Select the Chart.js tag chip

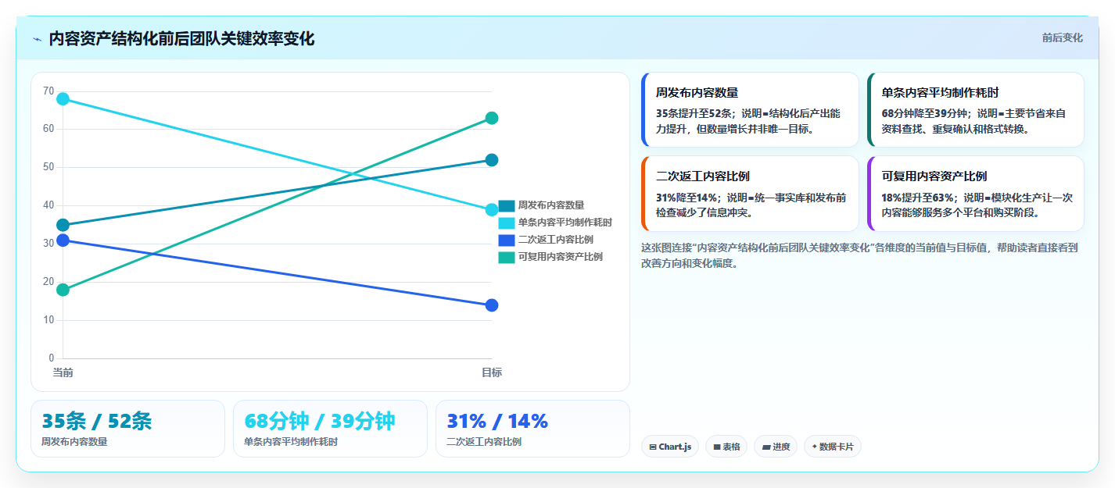[x=670, y=447]
